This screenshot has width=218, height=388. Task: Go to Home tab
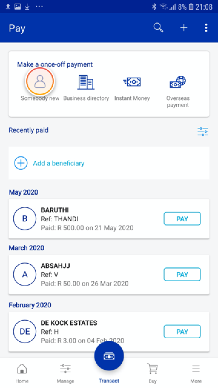[x=22, y=373]
